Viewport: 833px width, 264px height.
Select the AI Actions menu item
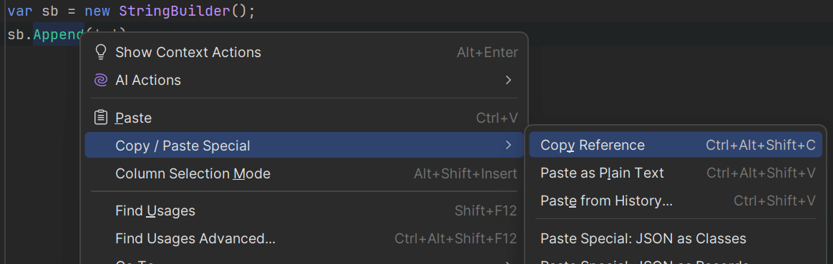(x=304, y=80)
